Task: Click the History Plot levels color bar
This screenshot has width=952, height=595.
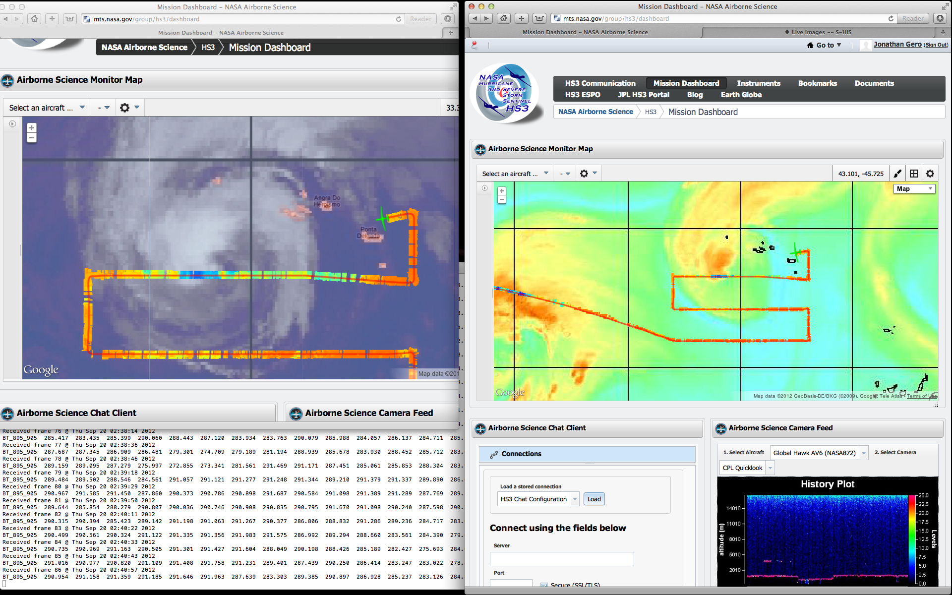Action: click(x=912, y=539)
